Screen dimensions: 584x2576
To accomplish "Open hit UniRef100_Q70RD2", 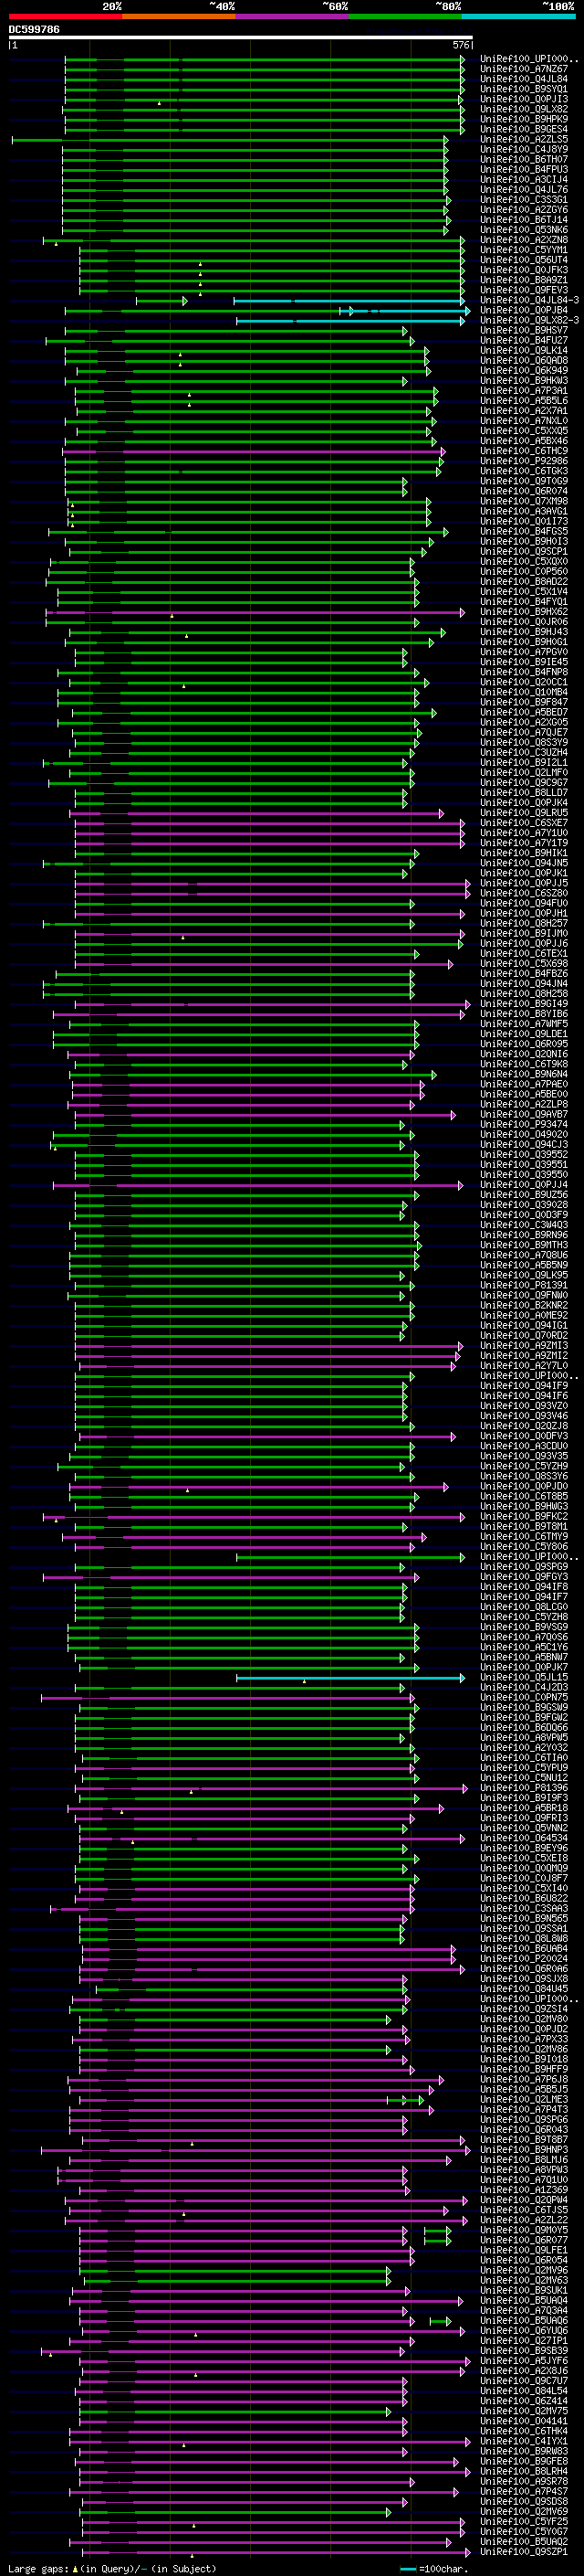I will click(x=523, y=1335).
